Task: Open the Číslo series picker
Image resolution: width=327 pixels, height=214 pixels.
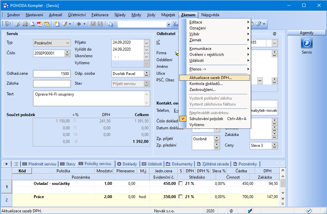Action: tap(67, 53)
